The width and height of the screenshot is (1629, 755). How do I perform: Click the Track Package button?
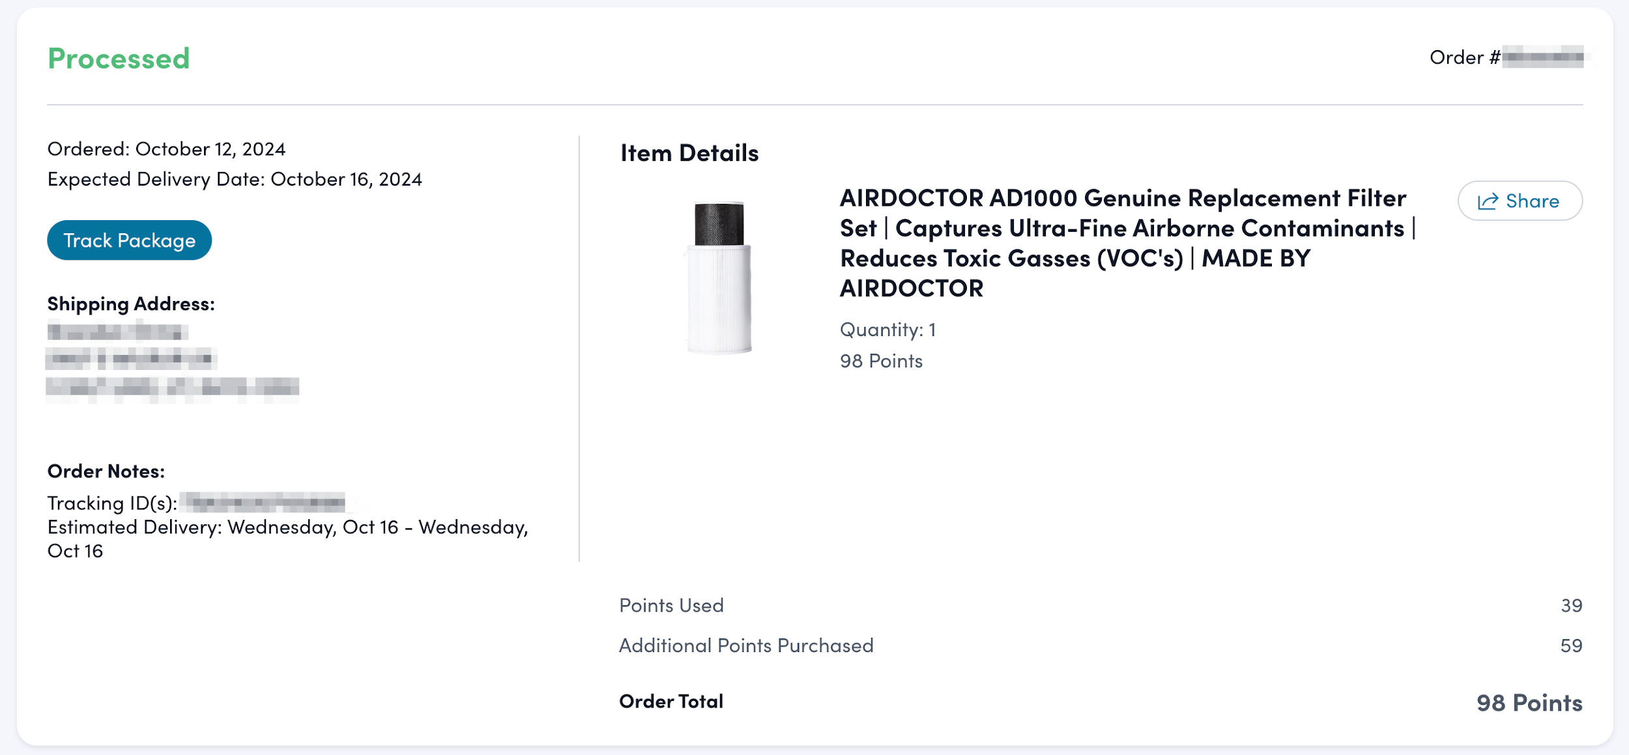point(129,240)
